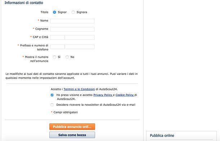Open the Privacy Policy link
The height and width of the screenshot is (141, 220).
103,95
